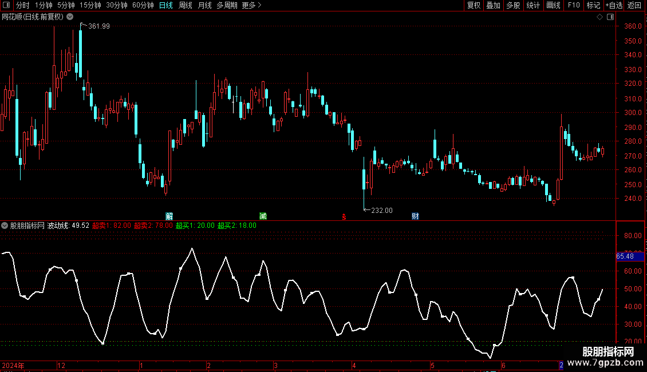Click month 5 on the time axis
This screenshot has width=647, height=372.
(x=432, y=365)
